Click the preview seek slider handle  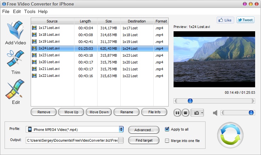(x=190, y=101)
